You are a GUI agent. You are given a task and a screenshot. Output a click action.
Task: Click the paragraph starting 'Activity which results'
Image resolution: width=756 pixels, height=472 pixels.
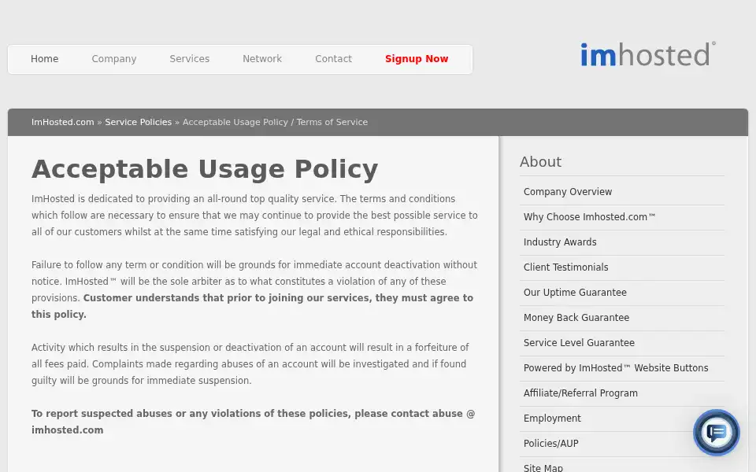(250, 364)
